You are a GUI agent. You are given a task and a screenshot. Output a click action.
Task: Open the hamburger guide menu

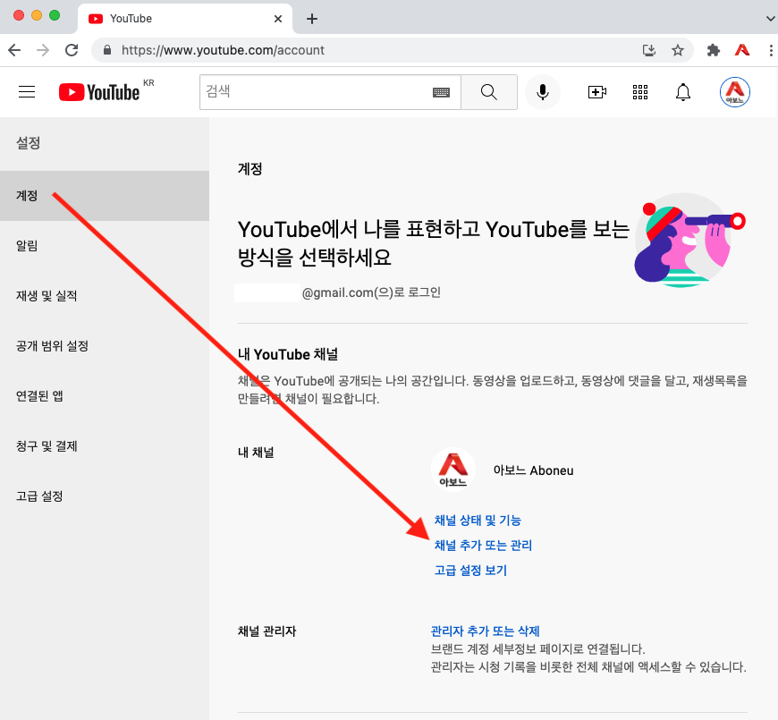point(27,92)
